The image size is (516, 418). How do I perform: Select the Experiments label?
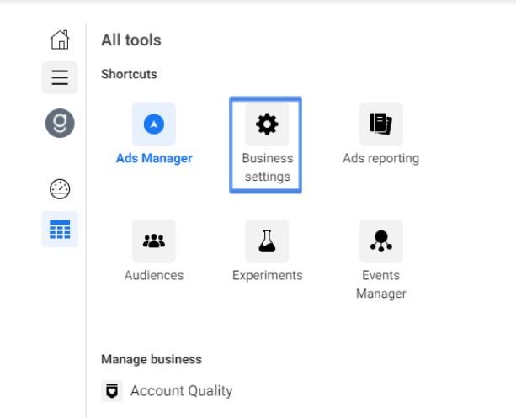(x=267, y=276)
